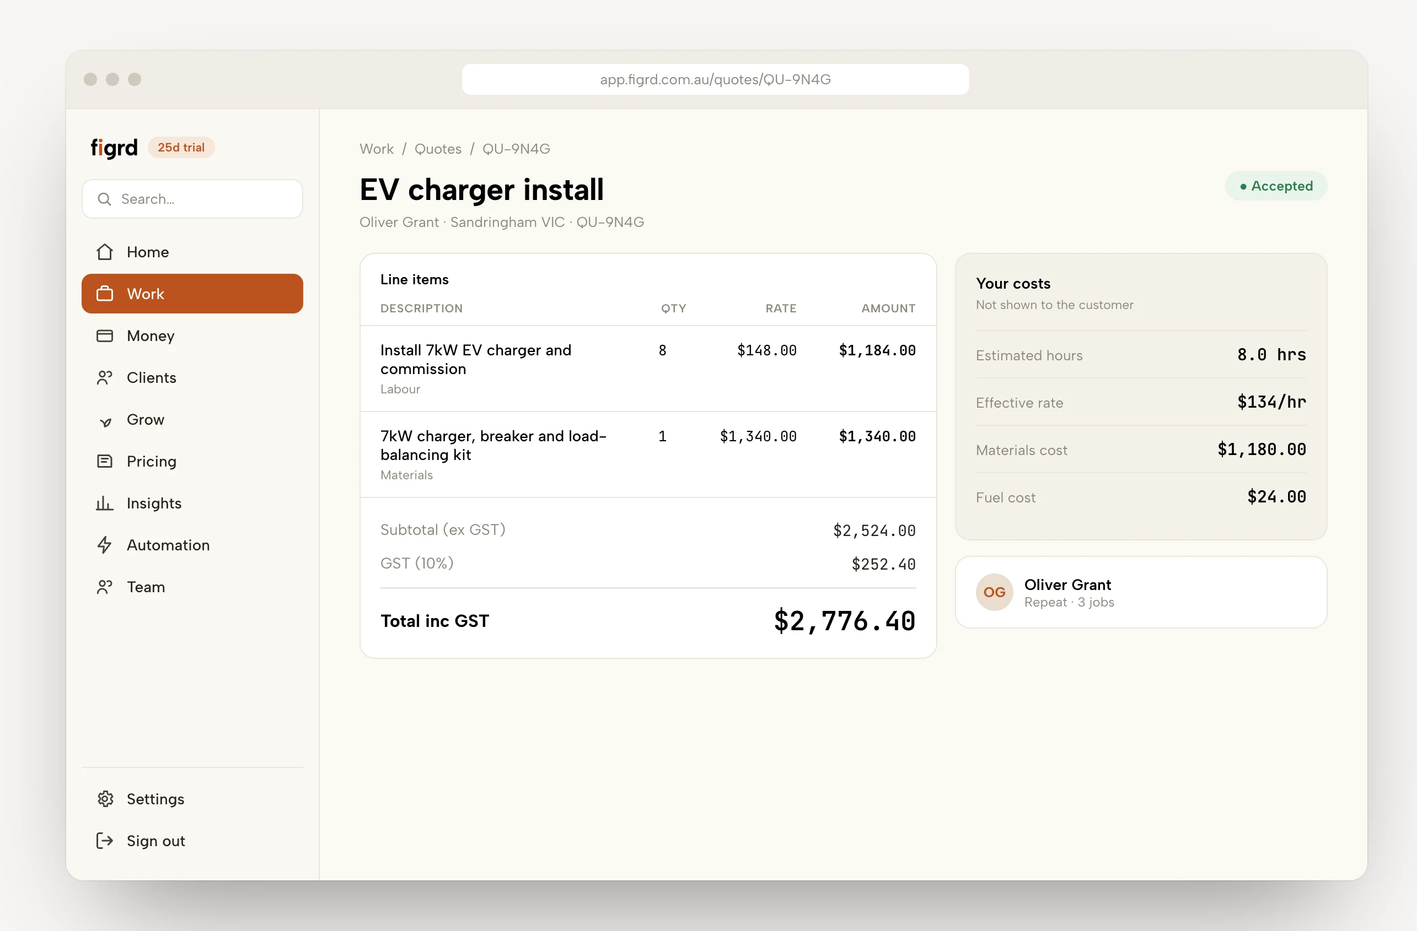1417x931 pixels.
Task: Click the RATE column header
Action: pyautogui.click(x=781, y=308)
